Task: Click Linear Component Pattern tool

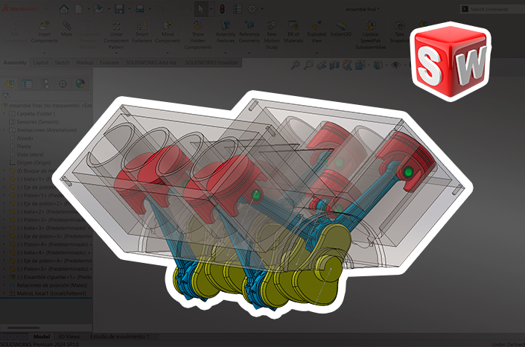Action: (x=116, y=35)
